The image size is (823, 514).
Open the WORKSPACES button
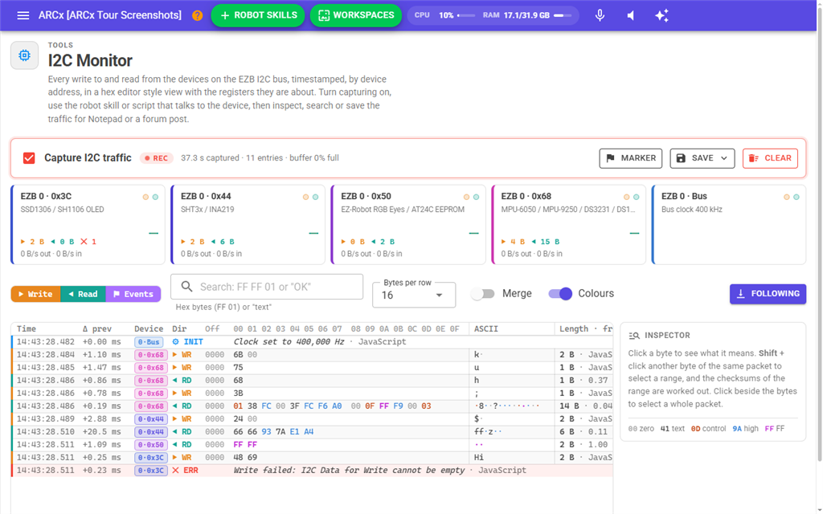point(356,15)
